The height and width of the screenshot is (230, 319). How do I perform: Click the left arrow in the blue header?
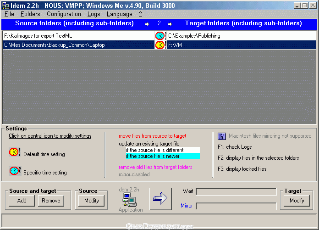(x=147, y=24)
